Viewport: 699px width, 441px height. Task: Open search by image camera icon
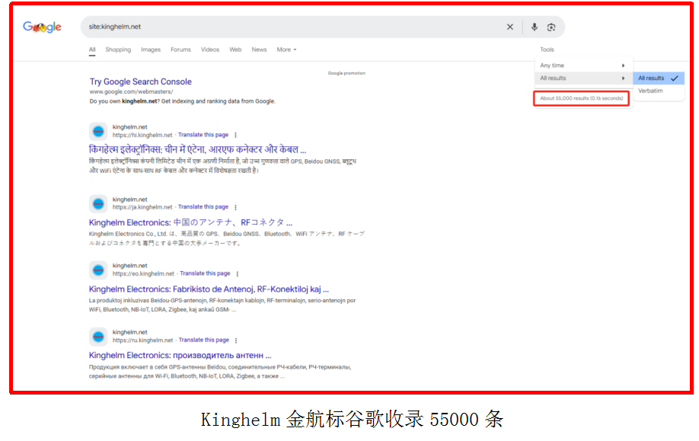tap(551, 27)
